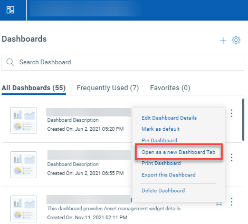Choose Delete Dashboard option
Image resolution: width=248 pixels, height=224 pixels.
click(163, 191)
